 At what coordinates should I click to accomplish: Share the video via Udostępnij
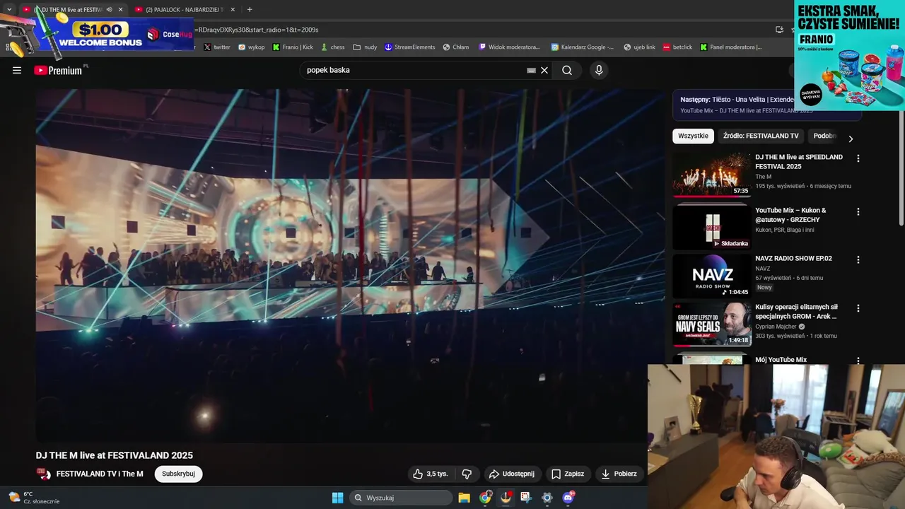[x=512, y=474]
